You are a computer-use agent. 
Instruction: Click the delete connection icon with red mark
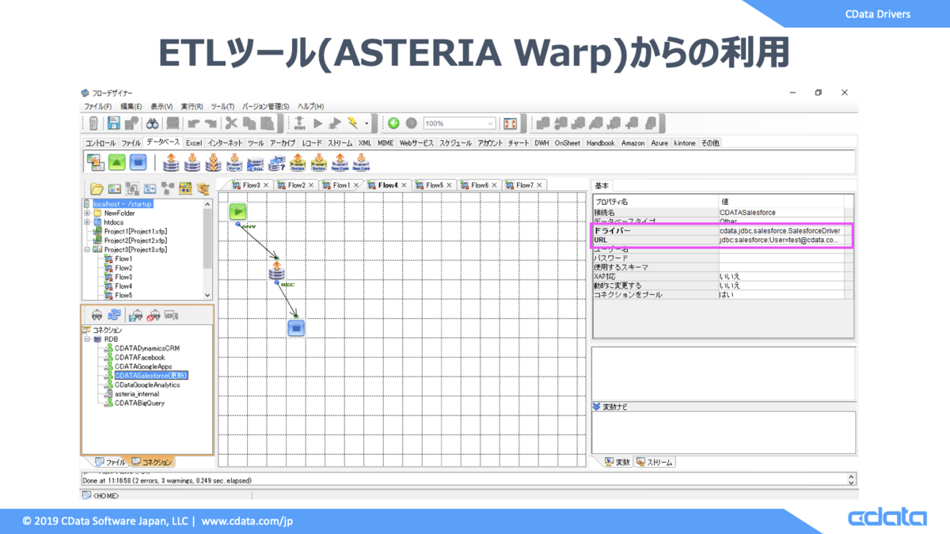154,315
